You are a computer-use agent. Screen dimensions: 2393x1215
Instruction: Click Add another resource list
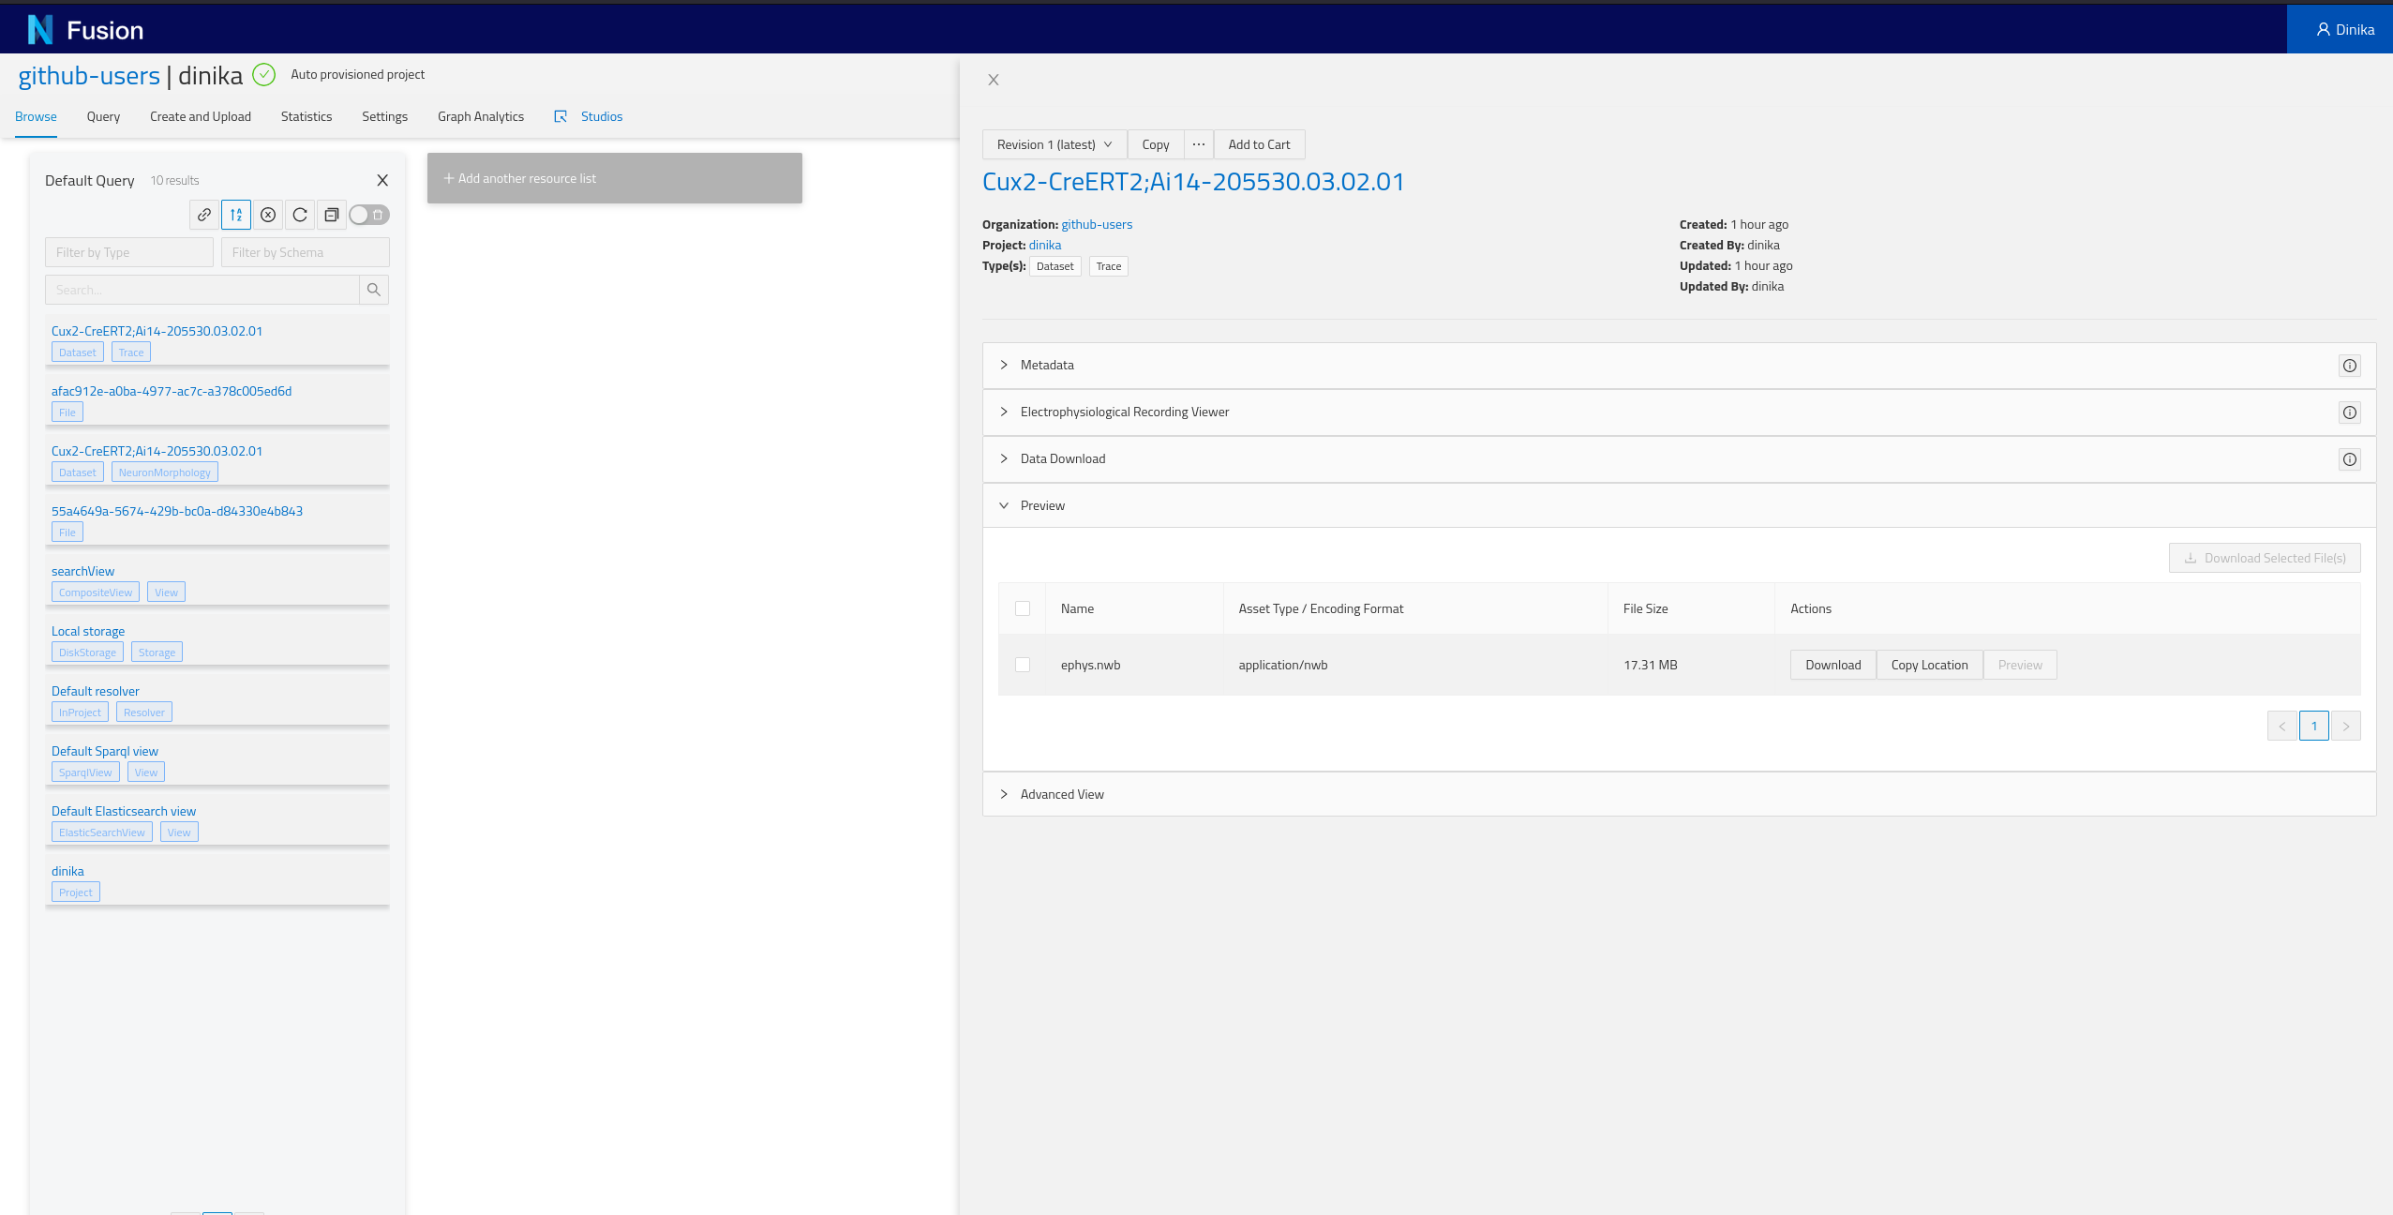pos(615,178)
